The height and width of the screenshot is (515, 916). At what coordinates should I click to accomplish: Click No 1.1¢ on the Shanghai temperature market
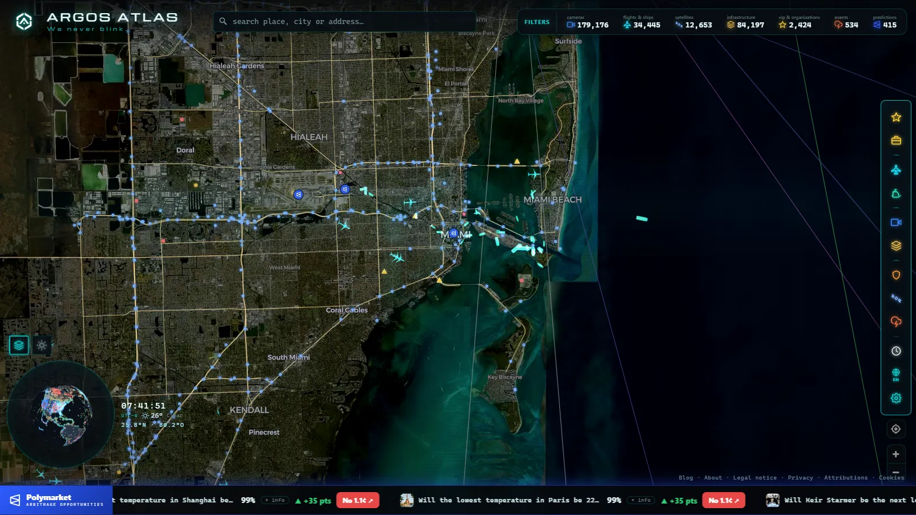(x=358, y=500)
